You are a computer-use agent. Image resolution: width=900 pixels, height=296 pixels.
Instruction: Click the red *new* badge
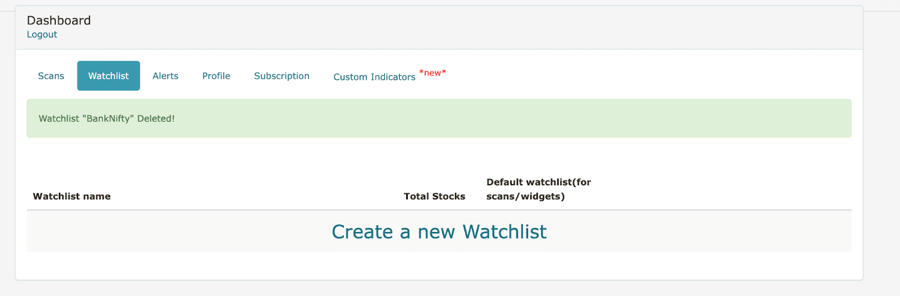tap(433, 73)
